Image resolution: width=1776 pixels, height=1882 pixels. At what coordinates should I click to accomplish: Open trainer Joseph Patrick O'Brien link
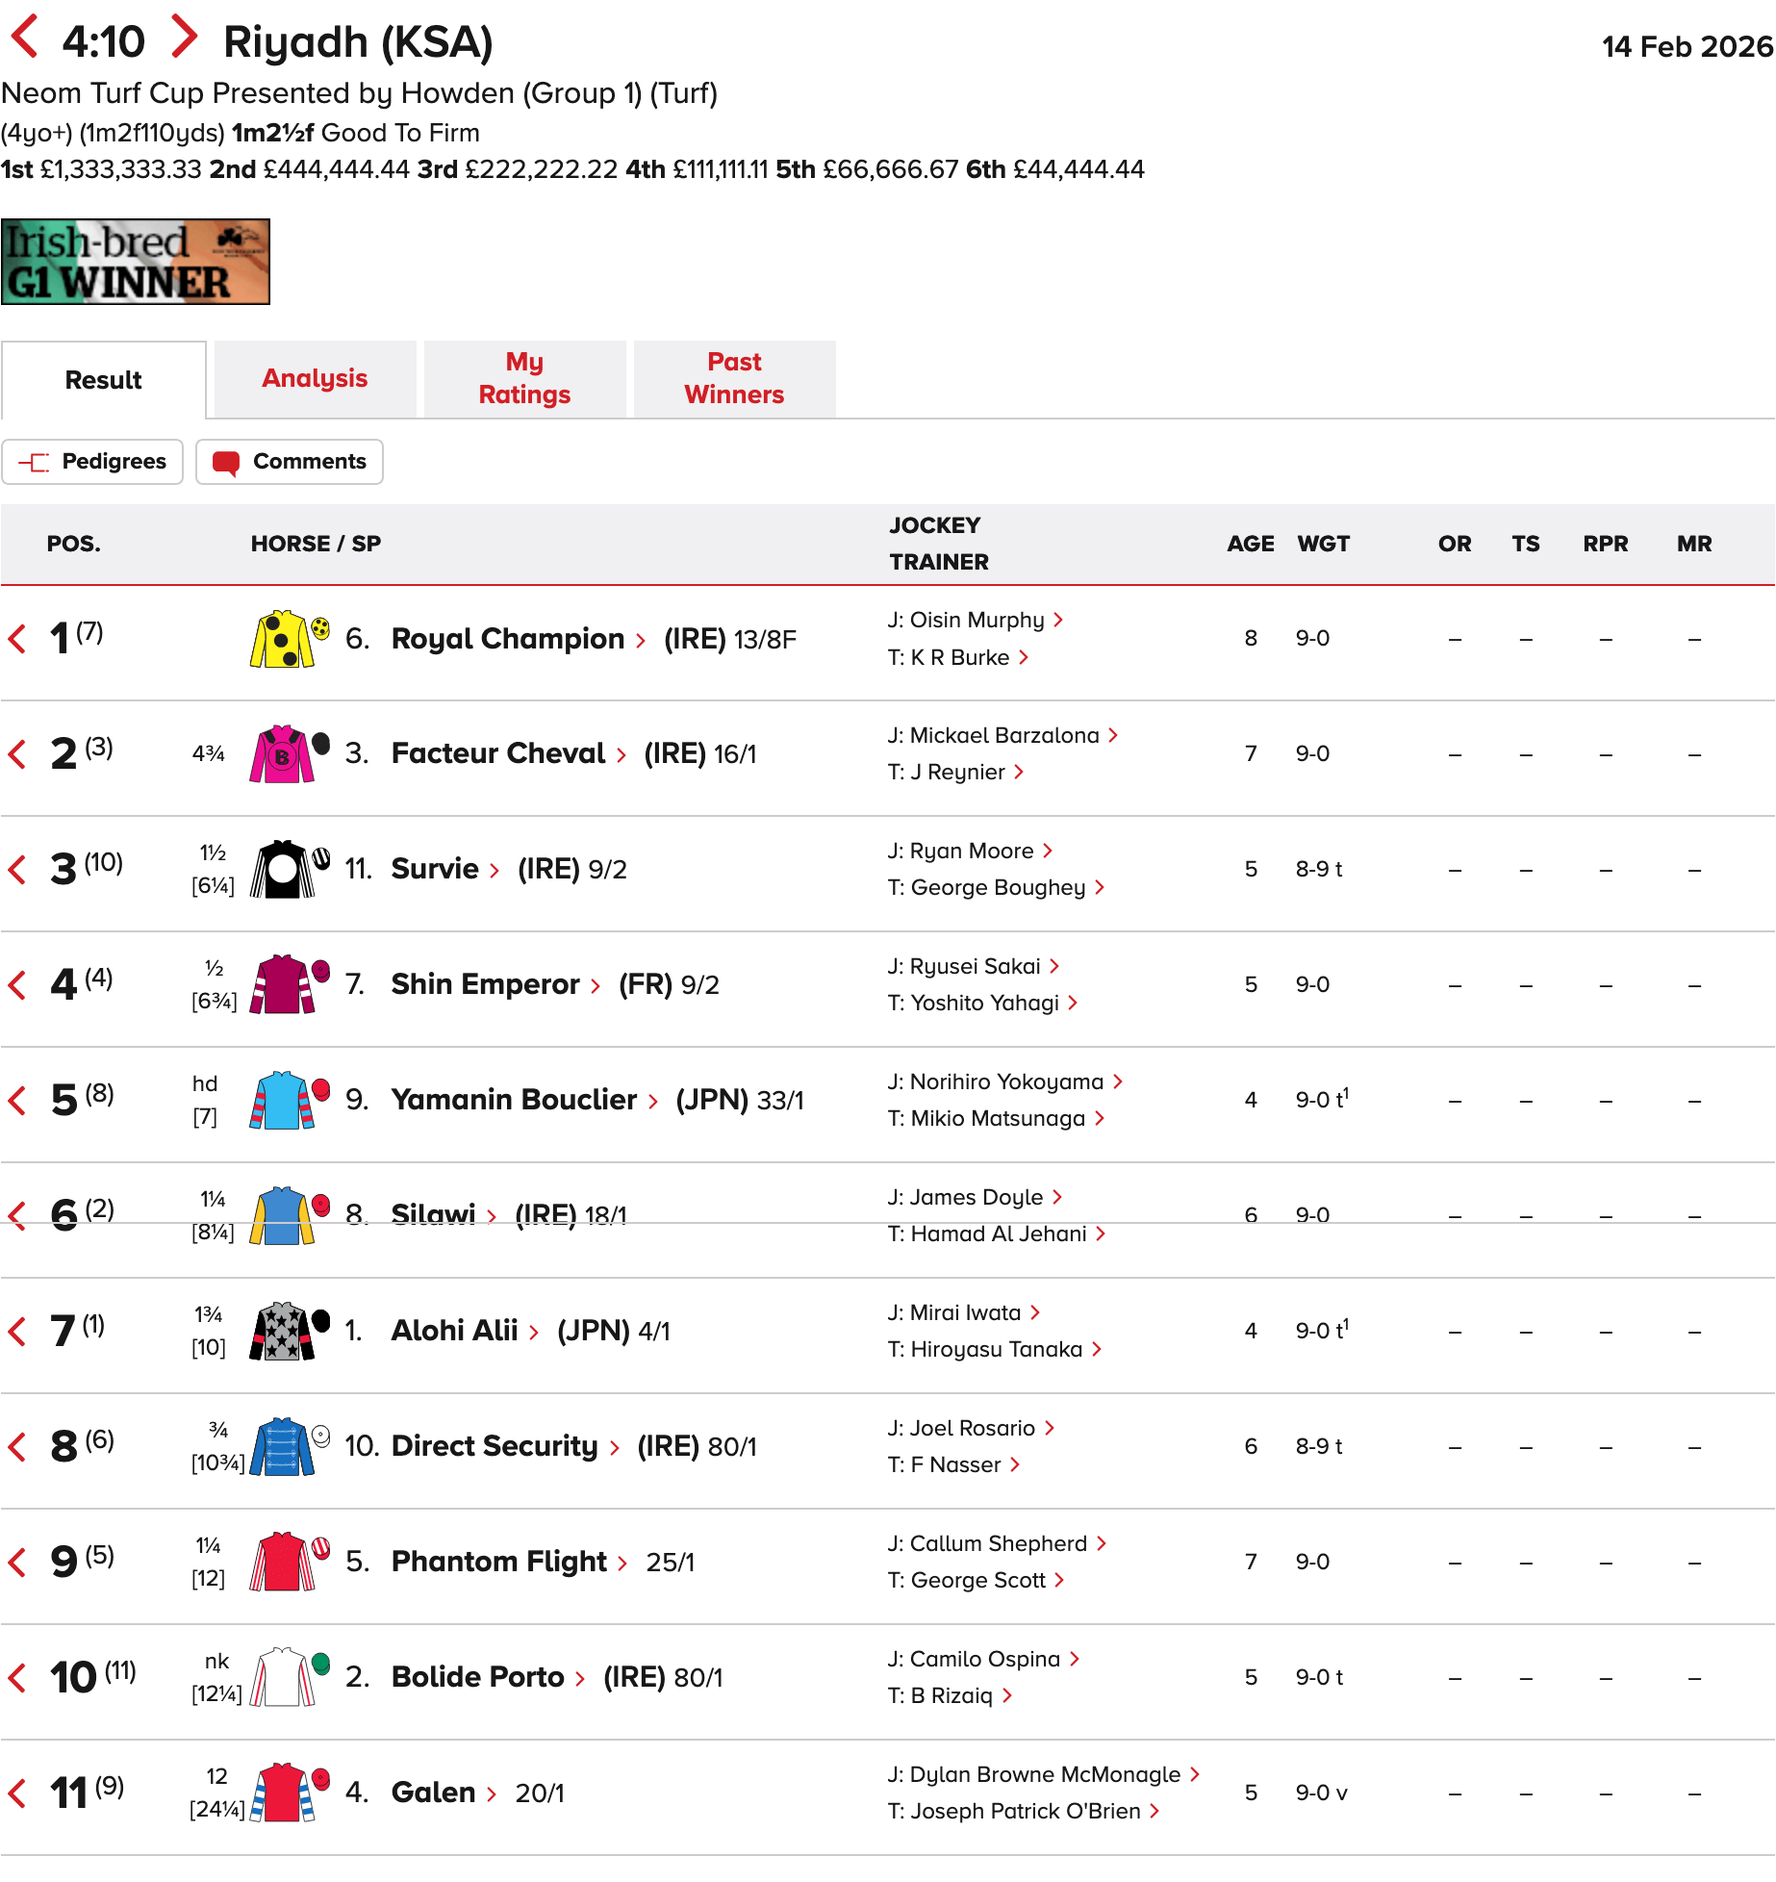tap(1026, 1812)
